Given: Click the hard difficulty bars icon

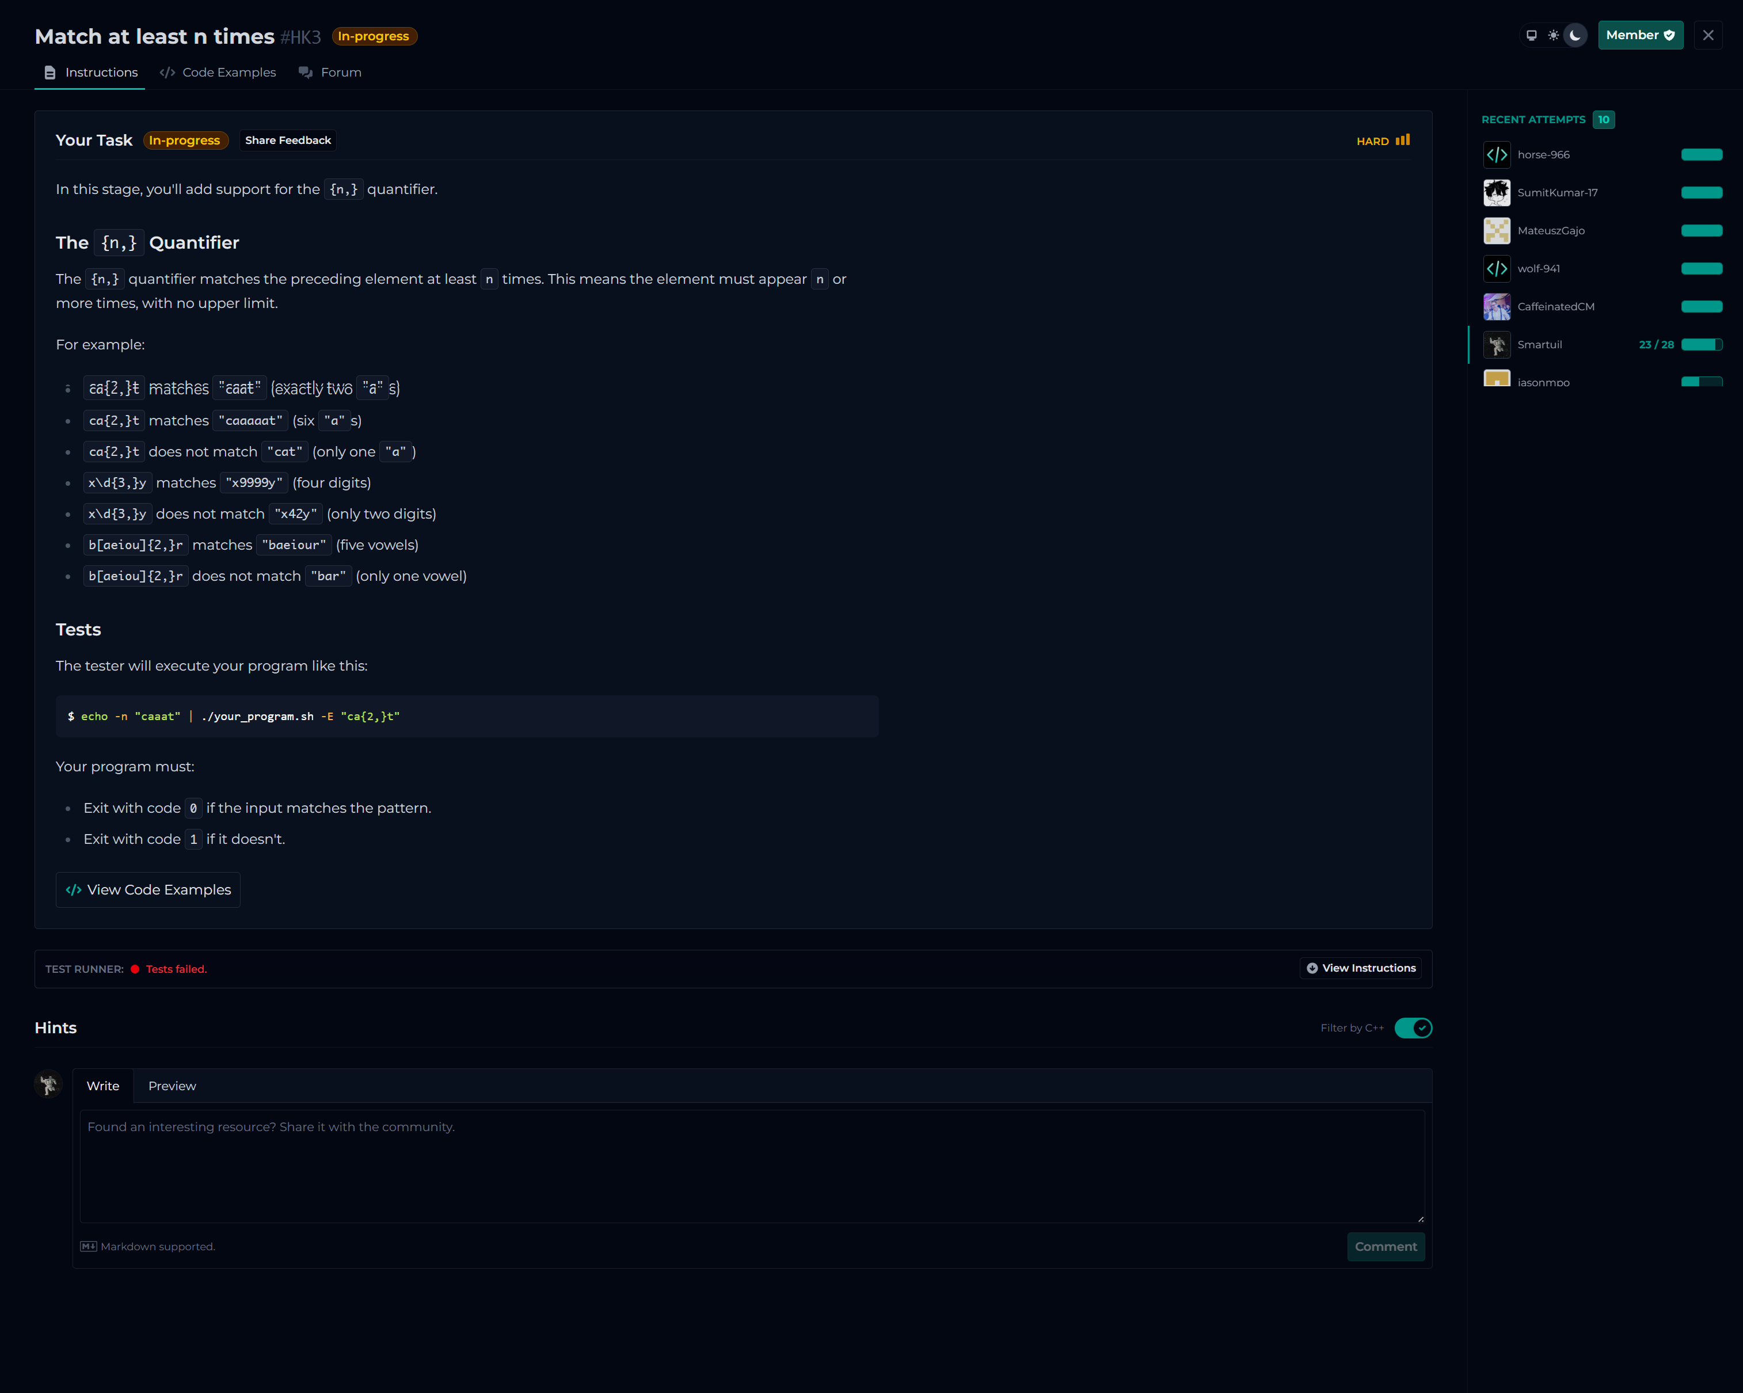Looking at the screenshot, I should (1403, 140).
